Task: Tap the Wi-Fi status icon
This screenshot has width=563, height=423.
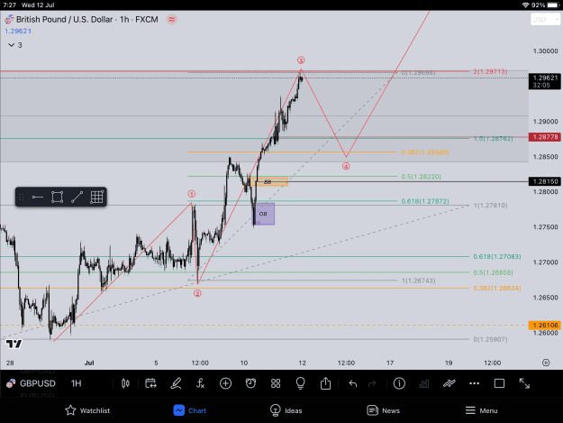Action: [526, 5]
